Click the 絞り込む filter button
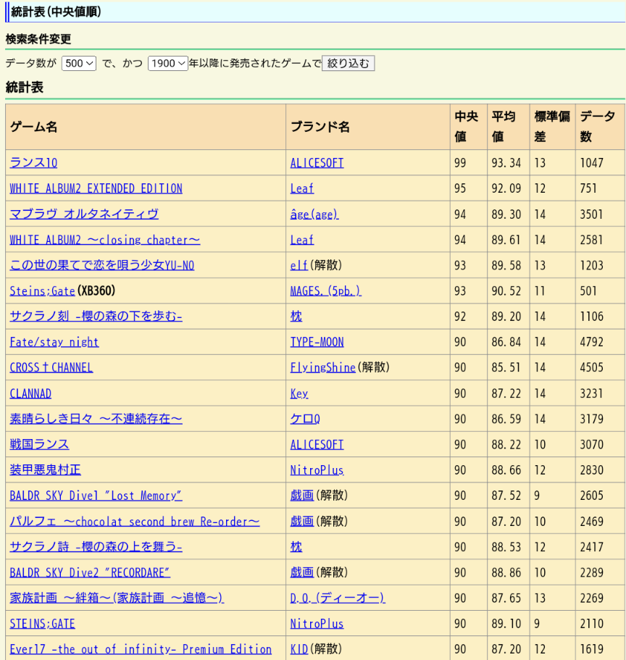 point(349,64)
